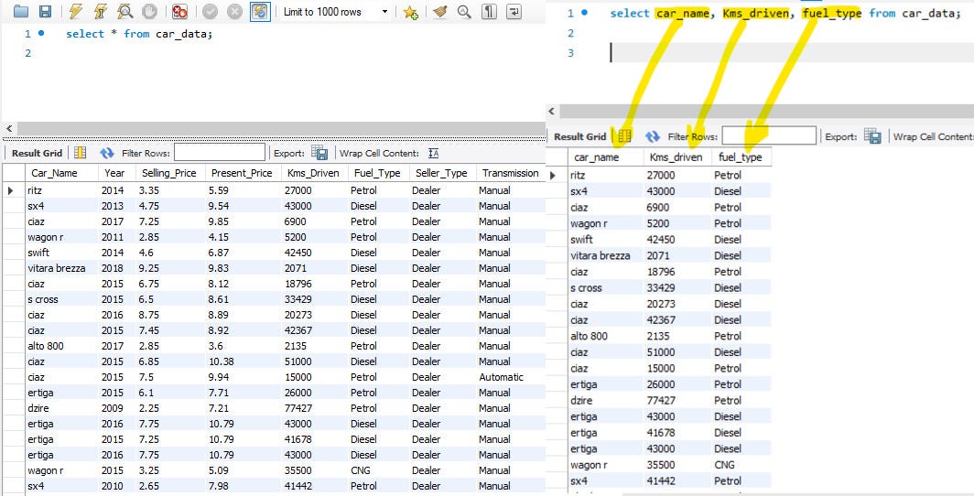Execute statement under cursor (lightning with cursor)
The height and width of the screenshot is (496, 974).
[x=100, y=11]
